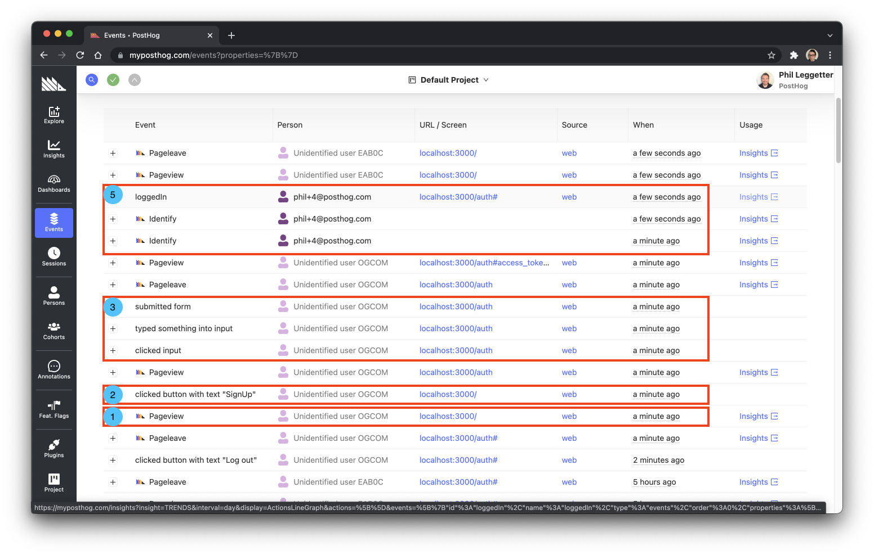
Task: Open the Persons section
Action: [x=53, y=295]
